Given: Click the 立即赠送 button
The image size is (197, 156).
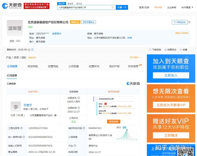Looking at the screenshot, I should click(171, 135).
